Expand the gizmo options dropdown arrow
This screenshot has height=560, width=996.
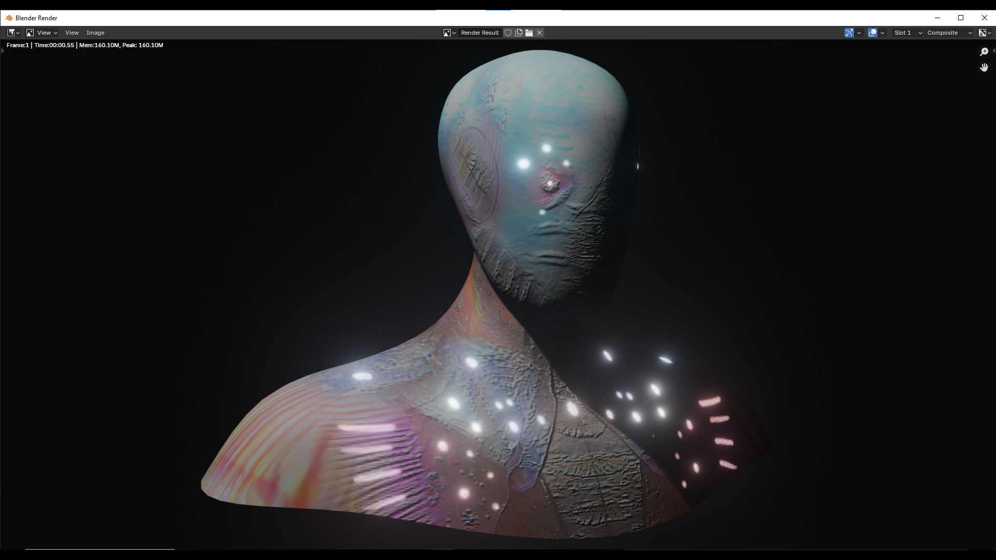[x=859, y=33]
